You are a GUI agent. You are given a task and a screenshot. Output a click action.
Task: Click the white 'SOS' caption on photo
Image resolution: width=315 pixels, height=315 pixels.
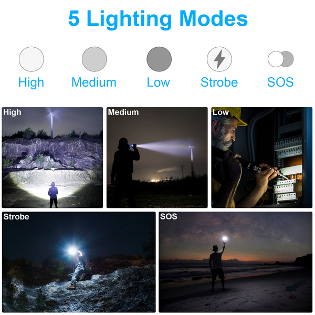click(x=169, y=216)
